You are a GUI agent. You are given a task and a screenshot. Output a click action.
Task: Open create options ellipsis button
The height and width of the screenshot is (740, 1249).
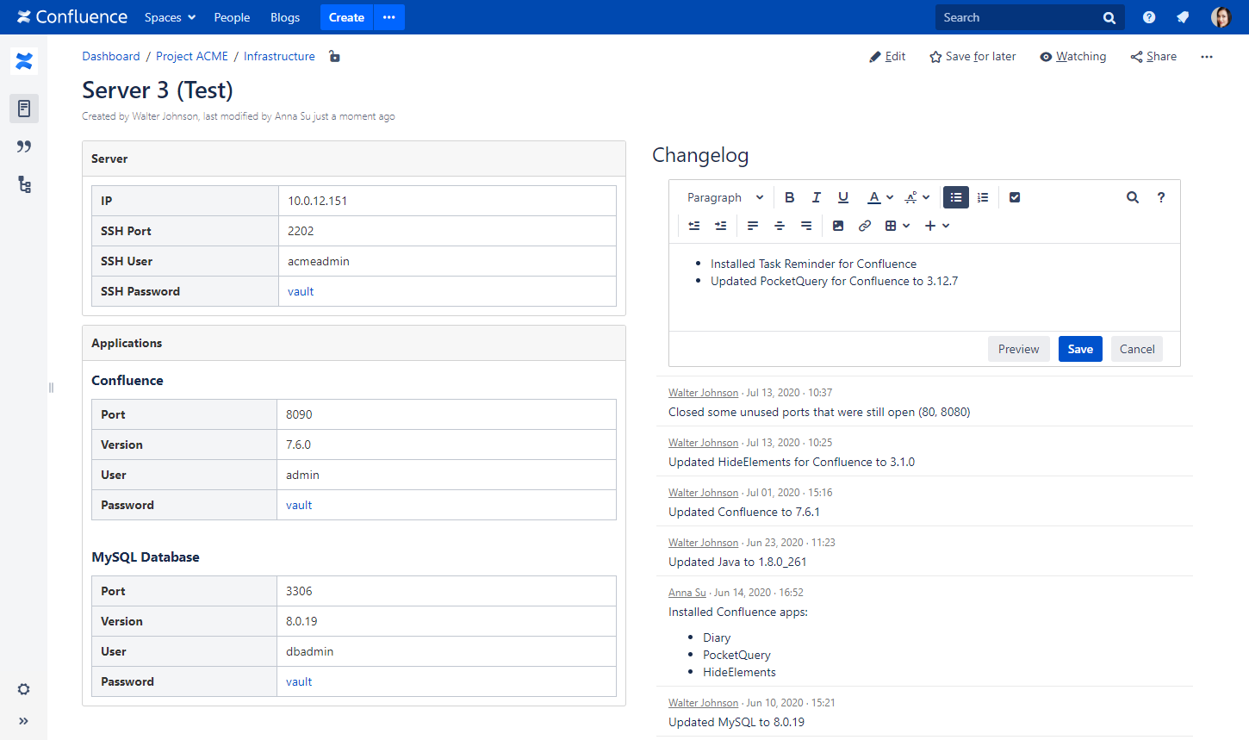[389, 17]
